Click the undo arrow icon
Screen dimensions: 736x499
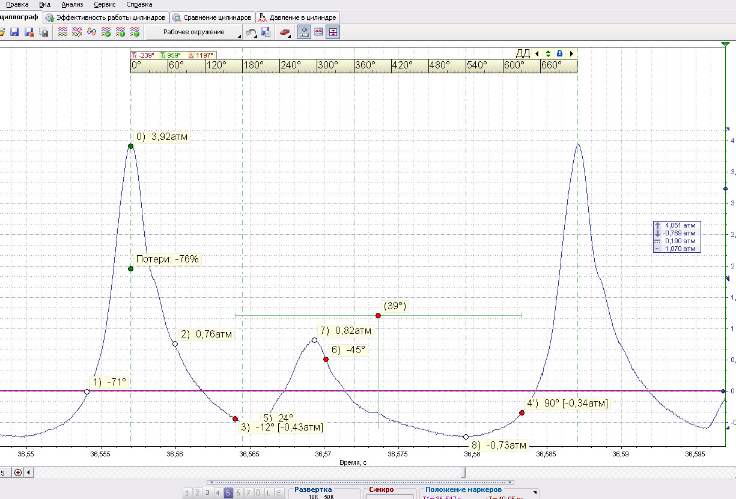coord(251,32)
